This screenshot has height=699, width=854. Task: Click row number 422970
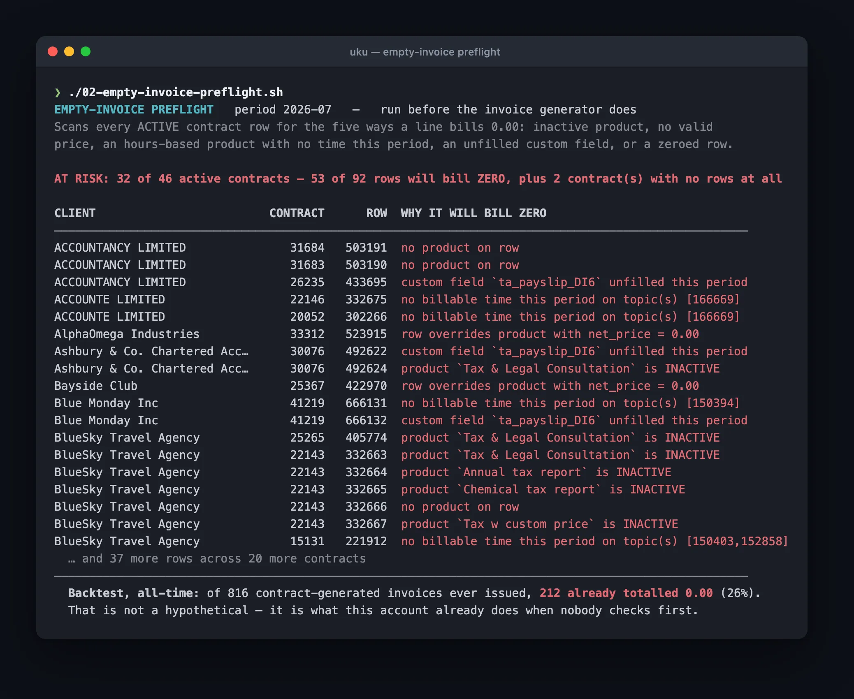coord(366,386)
